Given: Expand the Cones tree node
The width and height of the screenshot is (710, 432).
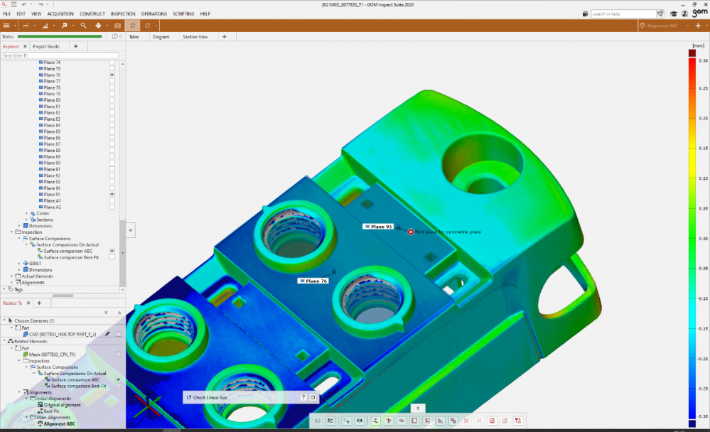Looking at the screenshot, I should point(27,213).
